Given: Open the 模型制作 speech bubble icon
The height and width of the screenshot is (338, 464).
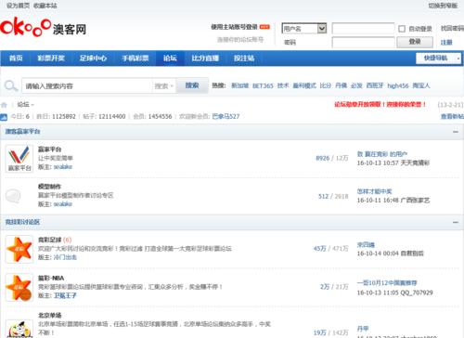Looking at the screenshot, I should point(13,196).
